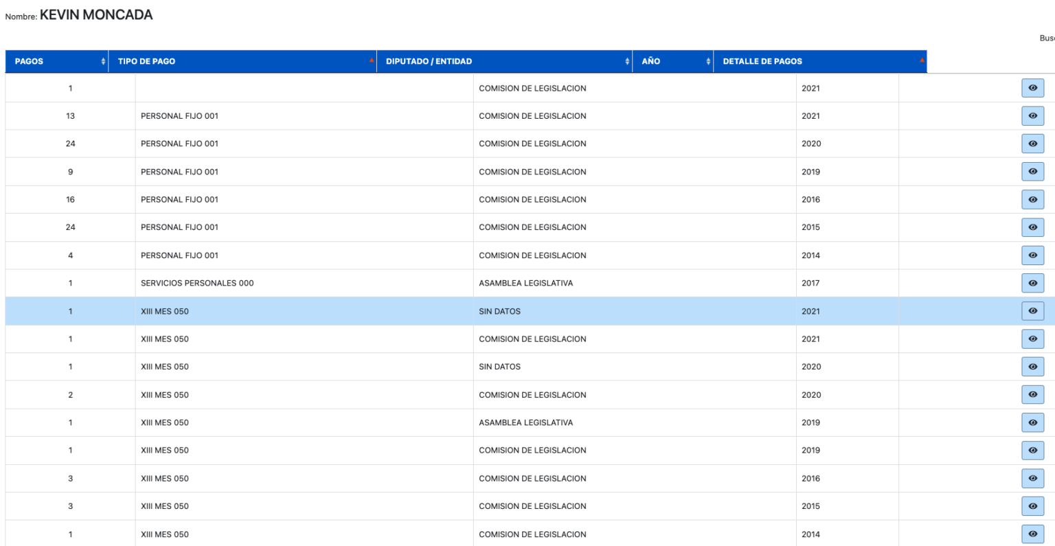Open eye icon for SERVICIOS PERSONALES 000 row
Screen dimensions: 1055x546
[1032, 283]
